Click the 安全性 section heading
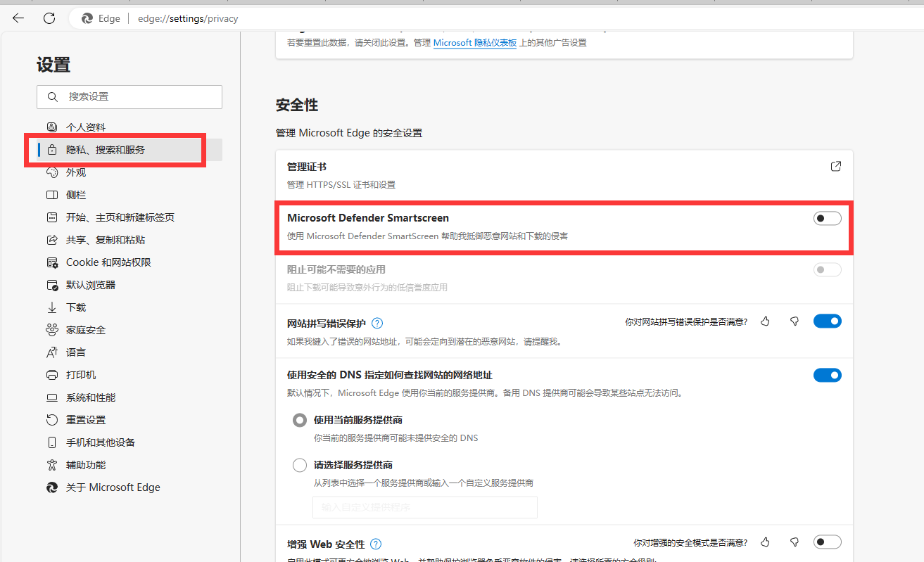The height and width of the screenshot is (562, 924). click(x=297, y=106)
